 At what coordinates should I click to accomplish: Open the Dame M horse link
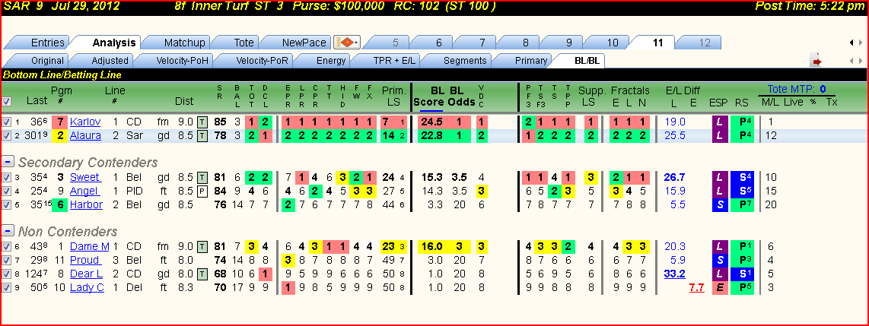(90, 246)
